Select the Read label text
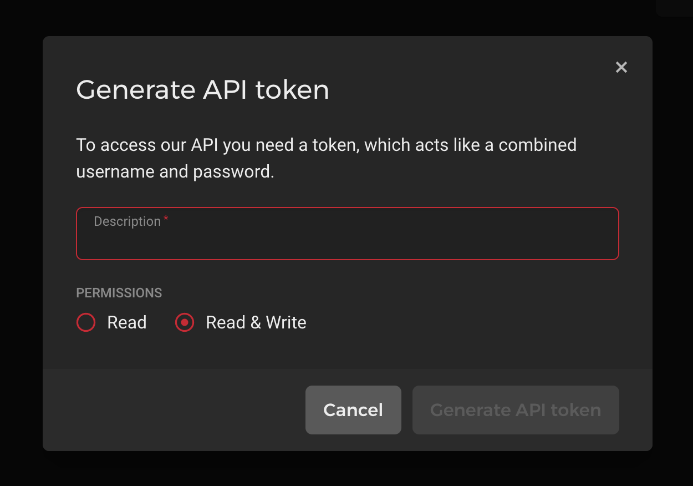This screenshot has height=486, width=693. point(126,322)
